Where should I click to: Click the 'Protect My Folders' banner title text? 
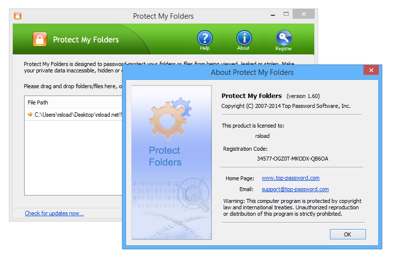pyautogui.click(x=86, y=40)
